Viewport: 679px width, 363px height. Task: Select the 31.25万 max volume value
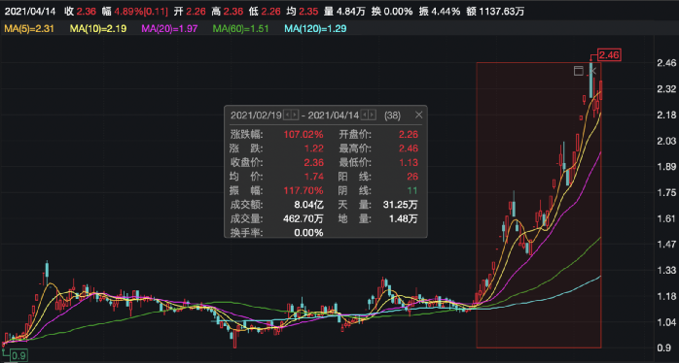(x=400, y=205)
